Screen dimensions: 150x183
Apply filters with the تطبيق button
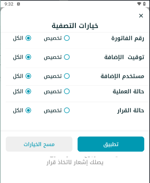[x=111, y=144]
